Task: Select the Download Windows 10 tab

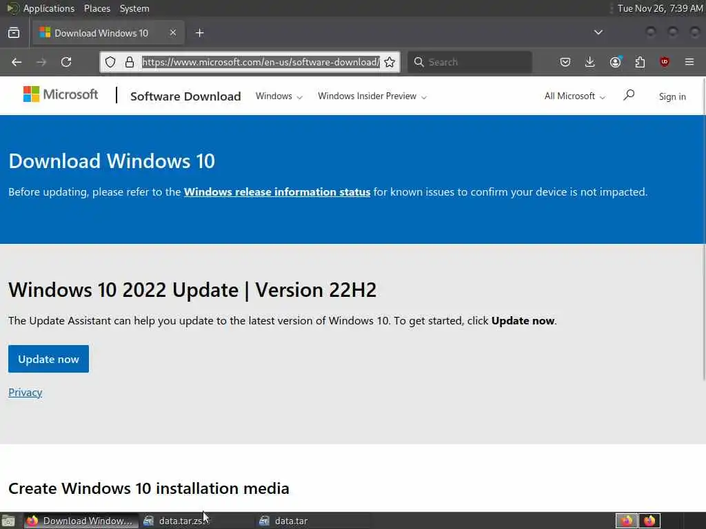Action: (108, 33)
